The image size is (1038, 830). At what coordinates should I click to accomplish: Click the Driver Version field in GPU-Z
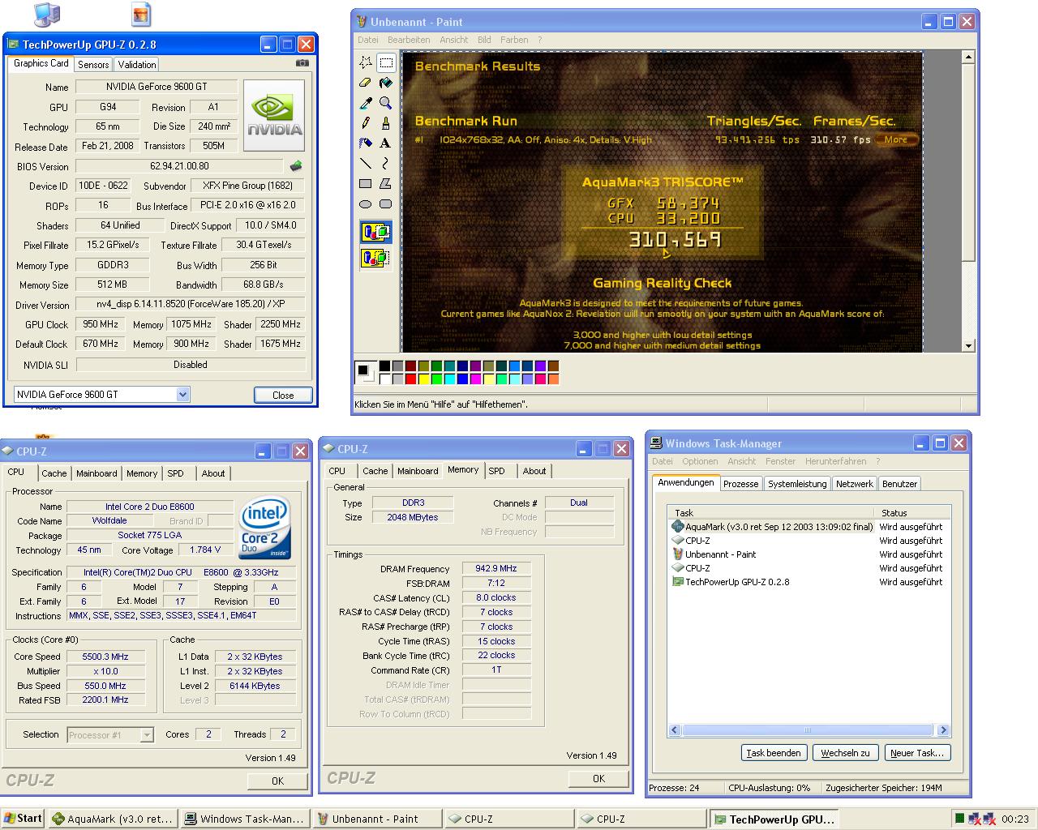point(191,305)
